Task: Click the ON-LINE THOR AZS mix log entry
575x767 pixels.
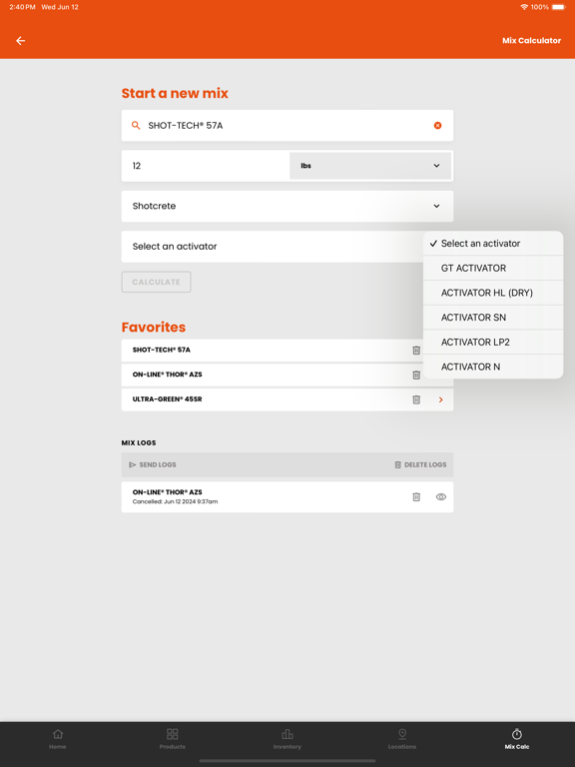Action: point(287,497)
